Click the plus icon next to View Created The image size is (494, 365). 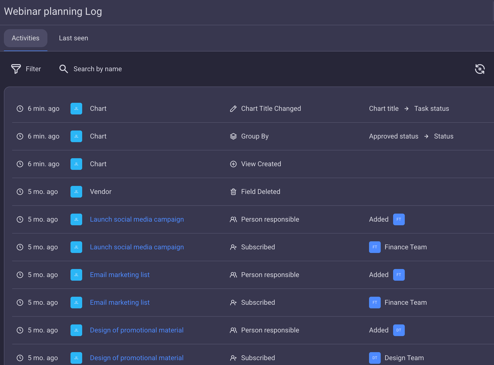click(233, 163)
